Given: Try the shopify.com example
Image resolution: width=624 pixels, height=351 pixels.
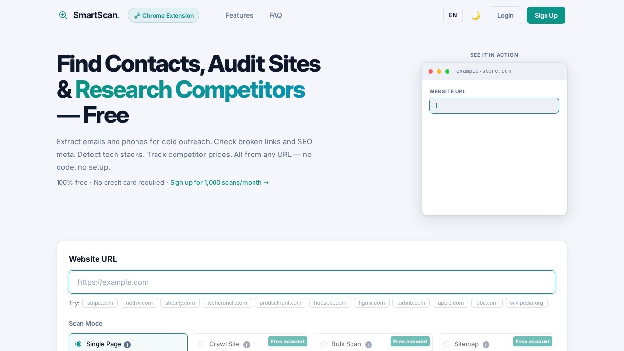Looking at the screenshot, I should point(180,303).
